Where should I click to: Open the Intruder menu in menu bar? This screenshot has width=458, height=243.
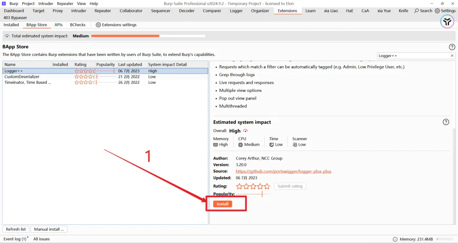point(45,3)
